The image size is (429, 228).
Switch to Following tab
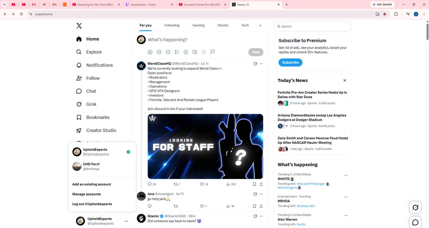pos(172,25)
